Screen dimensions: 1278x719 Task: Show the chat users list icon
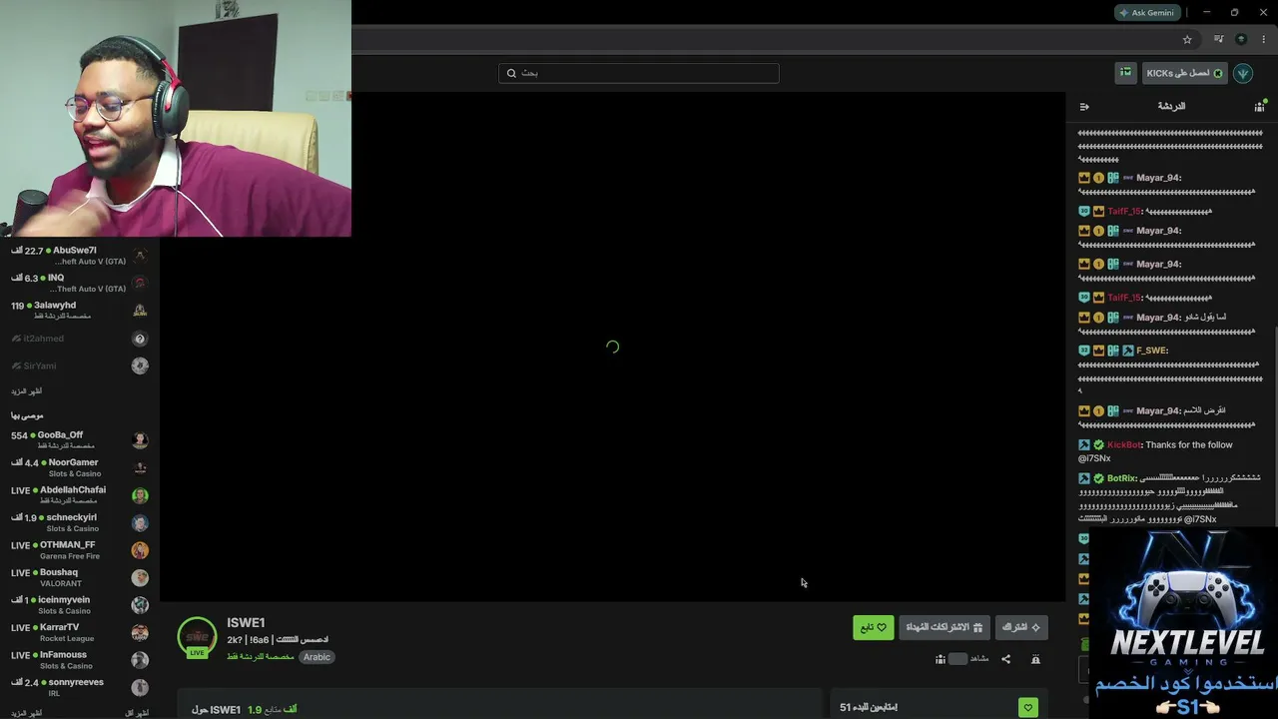point(1259,107)
